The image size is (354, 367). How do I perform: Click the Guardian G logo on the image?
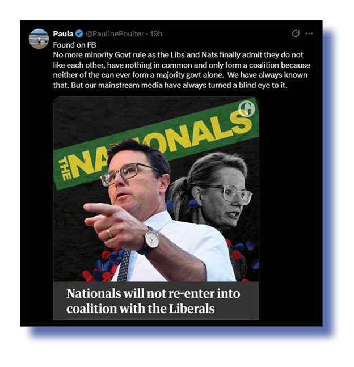click(247, 108)
